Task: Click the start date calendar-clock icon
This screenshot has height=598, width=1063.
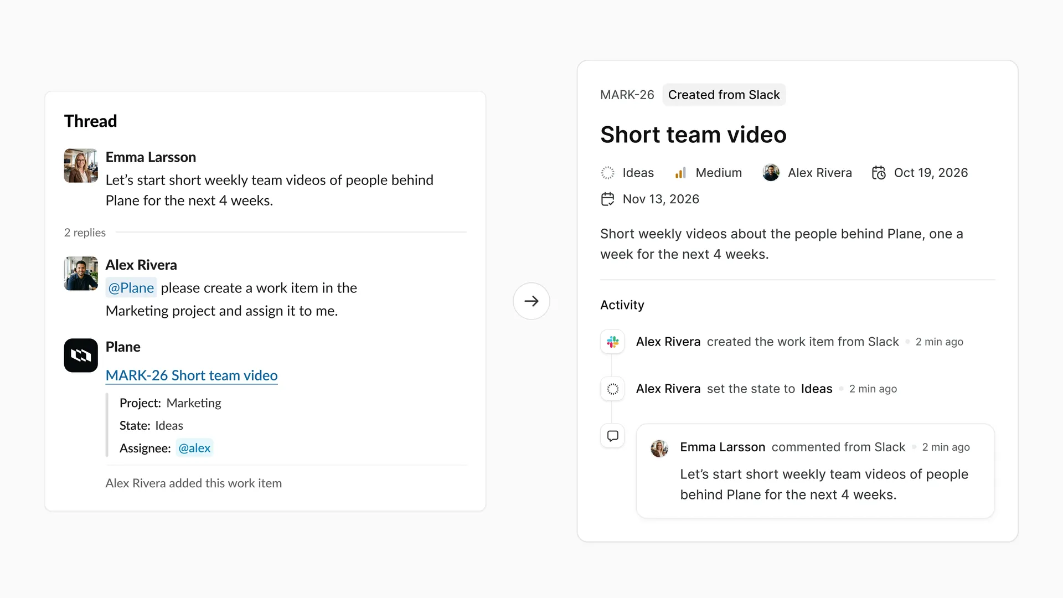Action: pyautogui.click(x=879, y=173)
